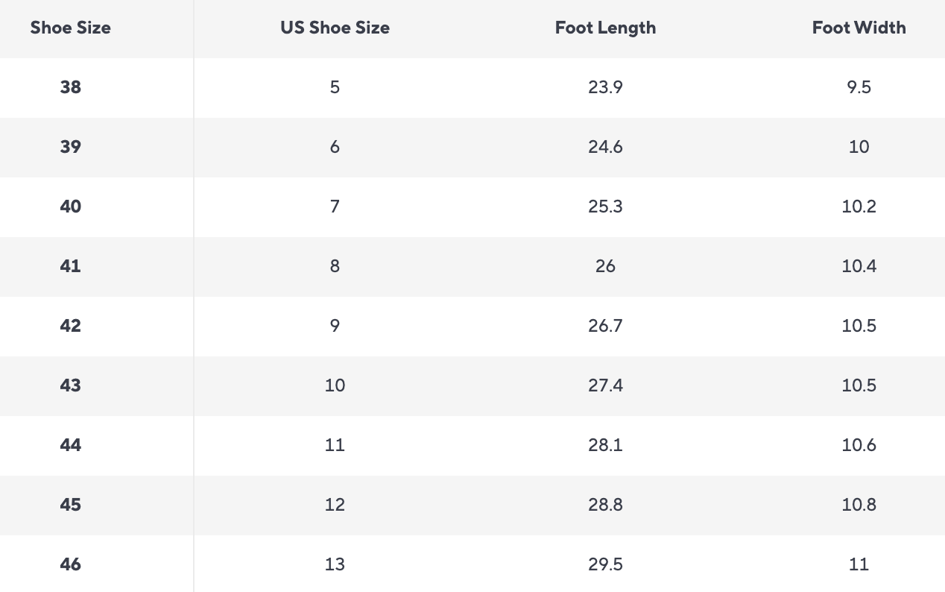Click the foot width 11 cell
945x592 pixels.
pos(859,564)
